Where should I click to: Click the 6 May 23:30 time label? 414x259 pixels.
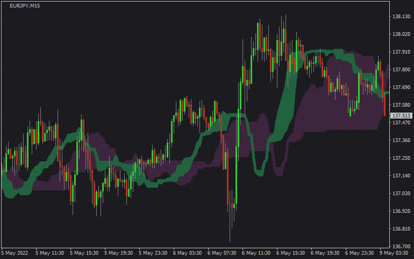359,253
